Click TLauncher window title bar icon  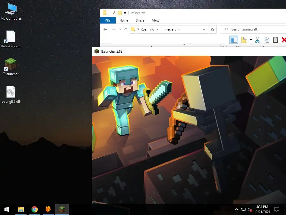tap(97, 52)
